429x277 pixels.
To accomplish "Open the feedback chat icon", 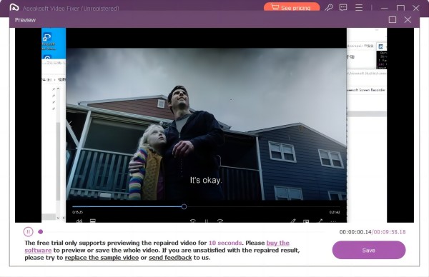I will tap(343, 7).
